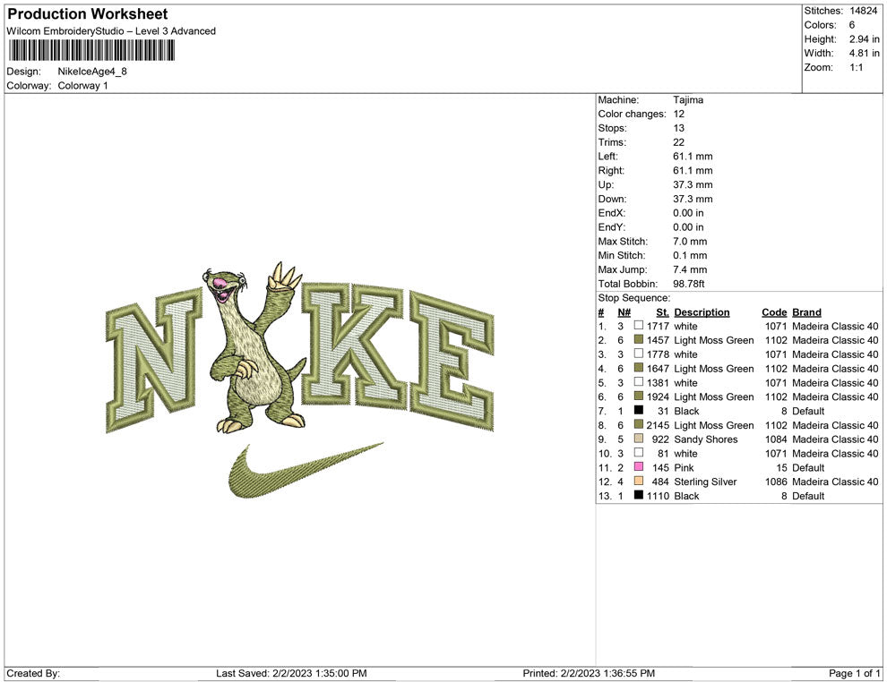887x682 pixels.
Task: Click the Machine value Tajima
Action: 688,100
